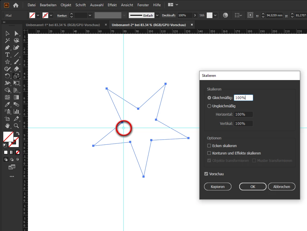Select the Direct Selection tool (filled arrow)
This screenshot has width=307, height=231.
point(16,34)
